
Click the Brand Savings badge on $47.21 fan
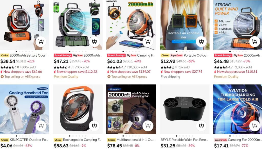click(x=63, y=55)
